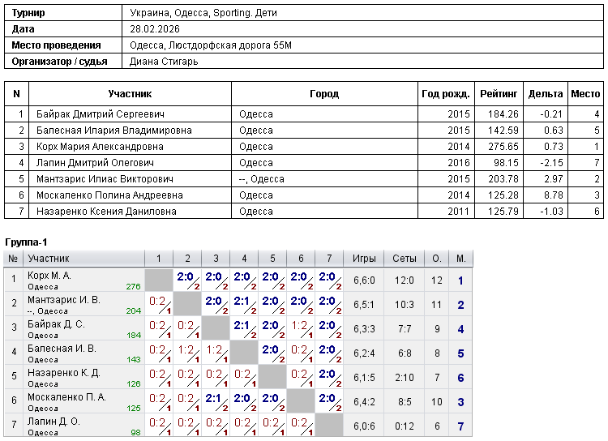The image size is (608, 441).
Task: Click Назаренко К. Д. name in group table
Action: tap(63, 373)
